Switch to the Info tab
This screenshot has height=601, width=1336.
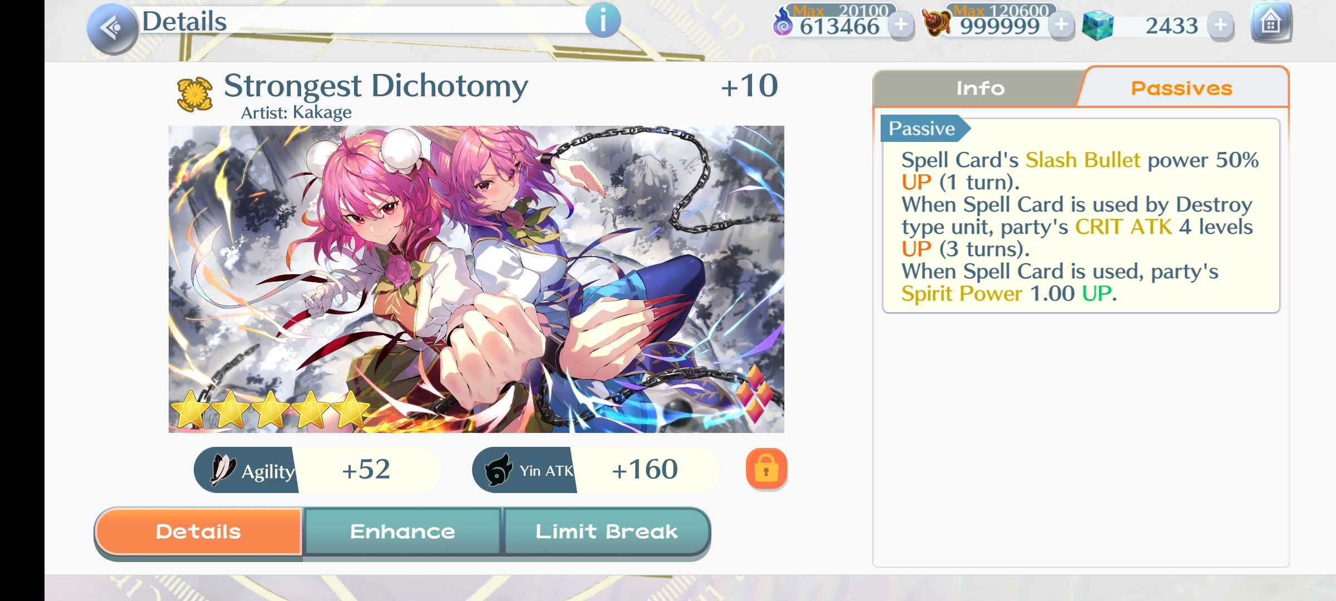980,88
